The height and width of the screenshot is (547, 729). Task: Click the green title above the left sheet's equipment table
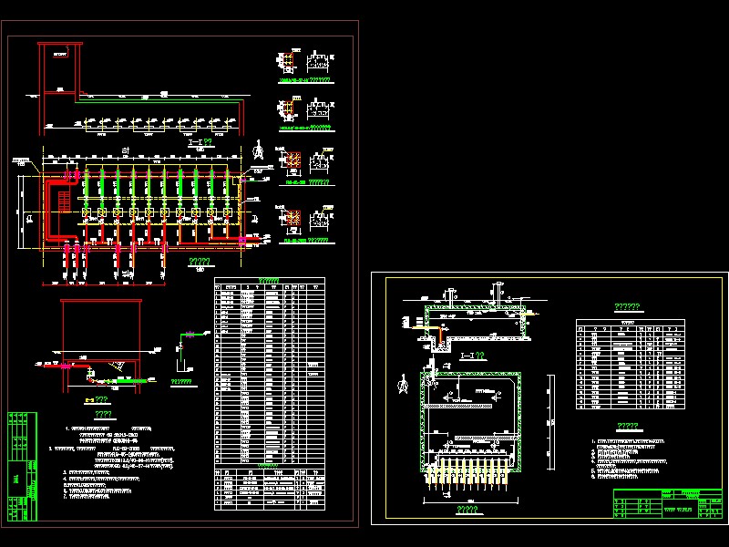269,281
